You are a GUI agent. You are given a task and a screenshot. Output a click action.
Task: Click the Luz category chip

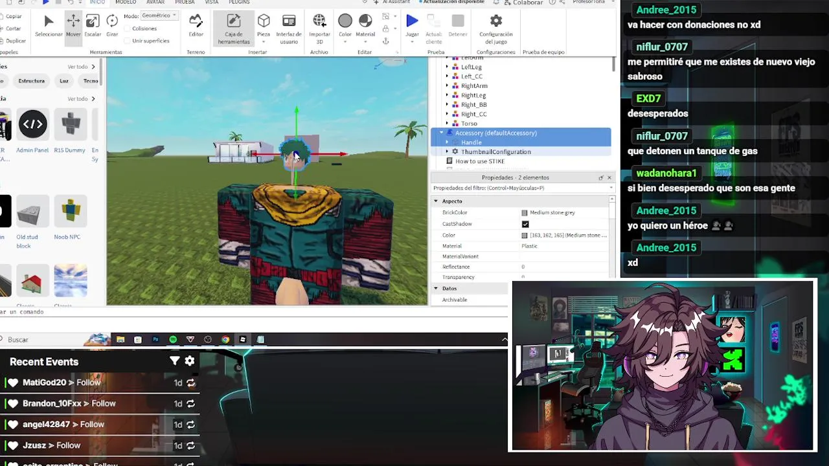coord(64,81)
